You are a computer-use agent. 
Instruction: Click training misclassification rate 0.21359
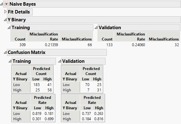pos(51,45)
